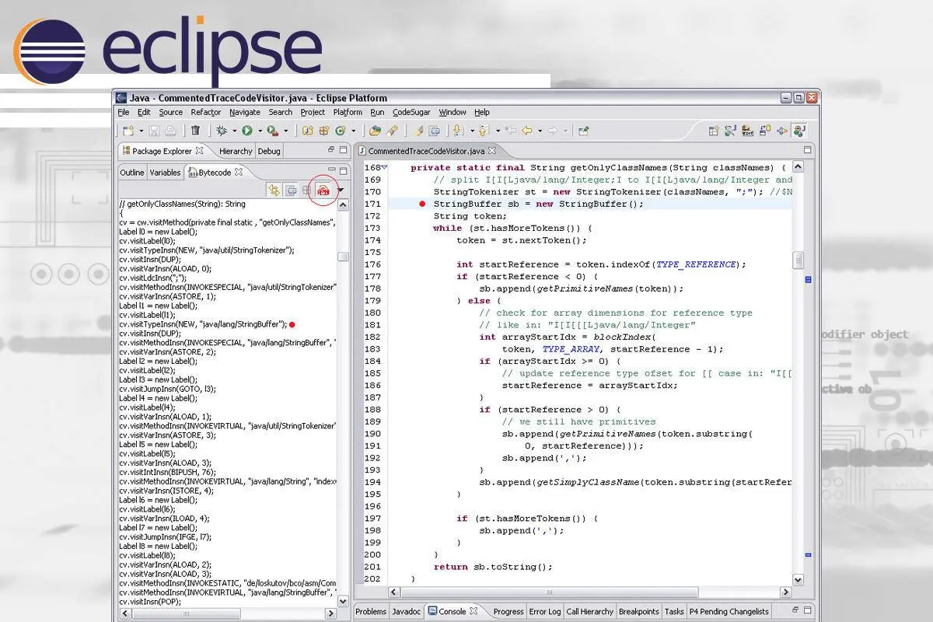The width and height of the screenshot is (933, 622).
Task: Toggle Link with Editor in Bytecode view
Action: (x=274, y=190)
